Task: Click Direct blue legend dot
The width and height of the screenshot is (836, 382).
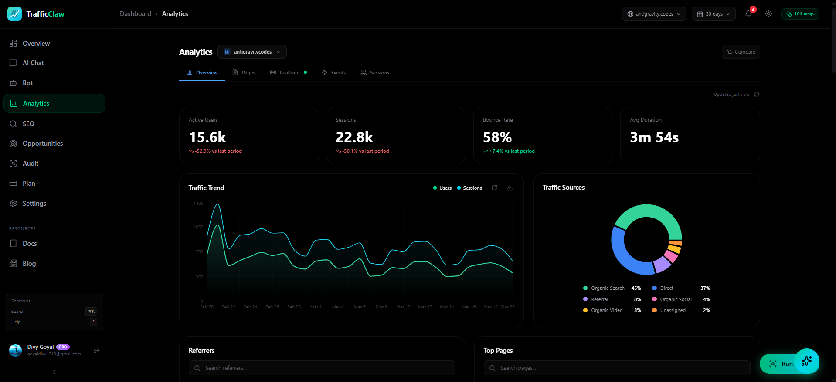Action: click(654, 288)
